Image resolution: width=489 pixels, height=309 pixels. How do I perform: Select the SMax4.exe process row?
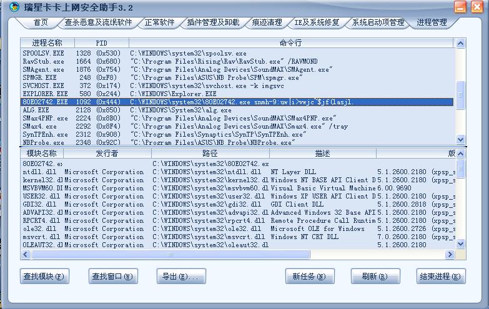point(237,126)
